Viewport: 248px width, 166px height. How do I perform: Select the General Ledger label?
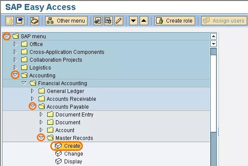coord(65,91)
